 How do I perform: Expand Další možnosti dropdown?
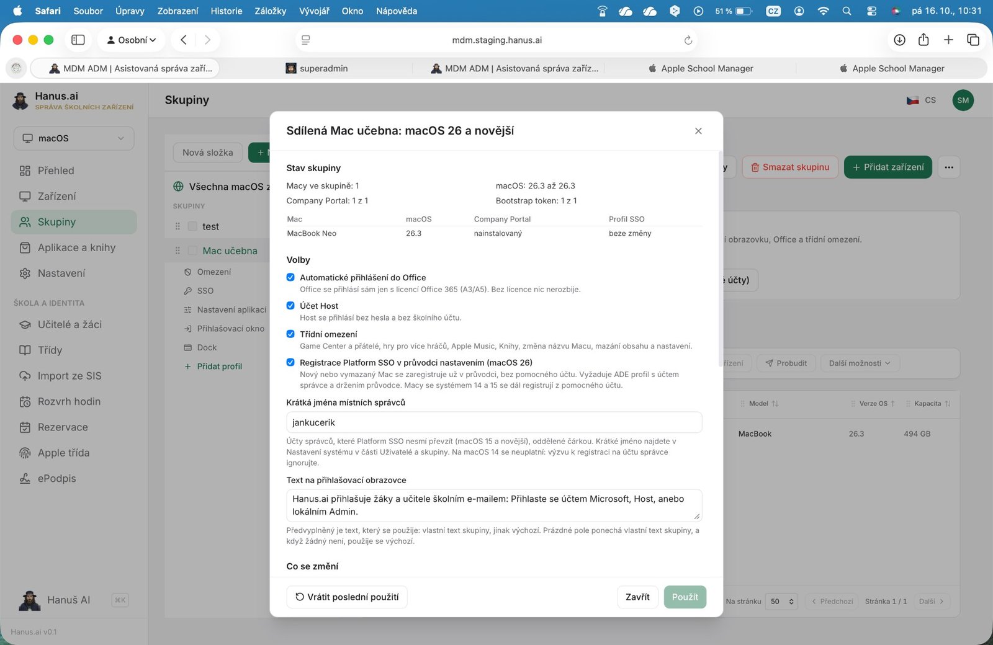tap(860, 363)
